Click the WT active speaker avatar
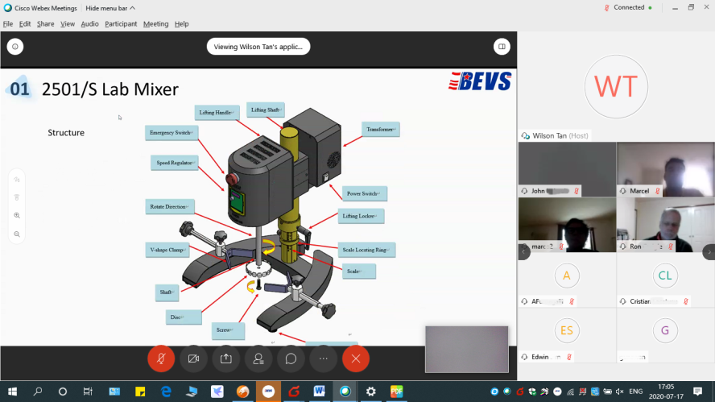This screenshot has width=715, height=402. point(617,87)
